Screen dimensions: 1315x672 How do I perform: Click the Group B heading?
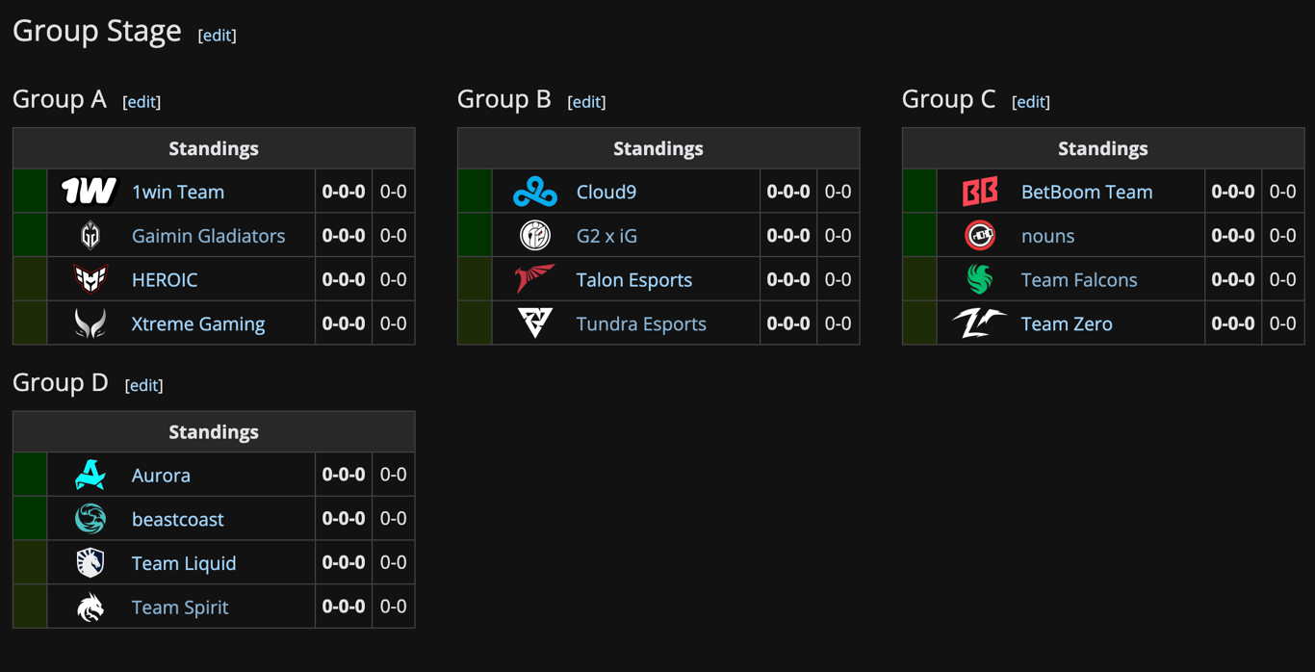(x=504, y=99)
